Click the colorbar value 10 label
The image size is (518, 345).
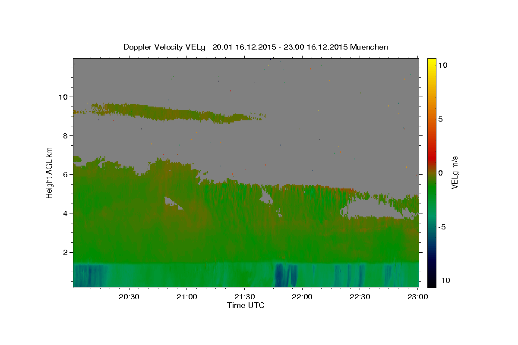tap(442, 65)
